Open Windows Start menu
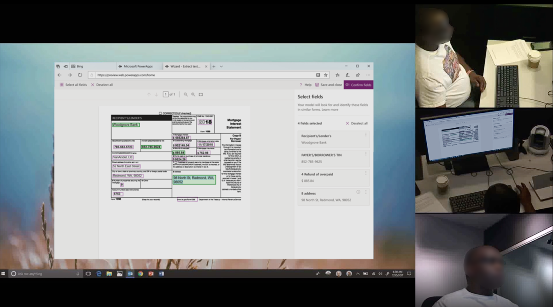This screenshot has width=553, height=307. (3, 273)
